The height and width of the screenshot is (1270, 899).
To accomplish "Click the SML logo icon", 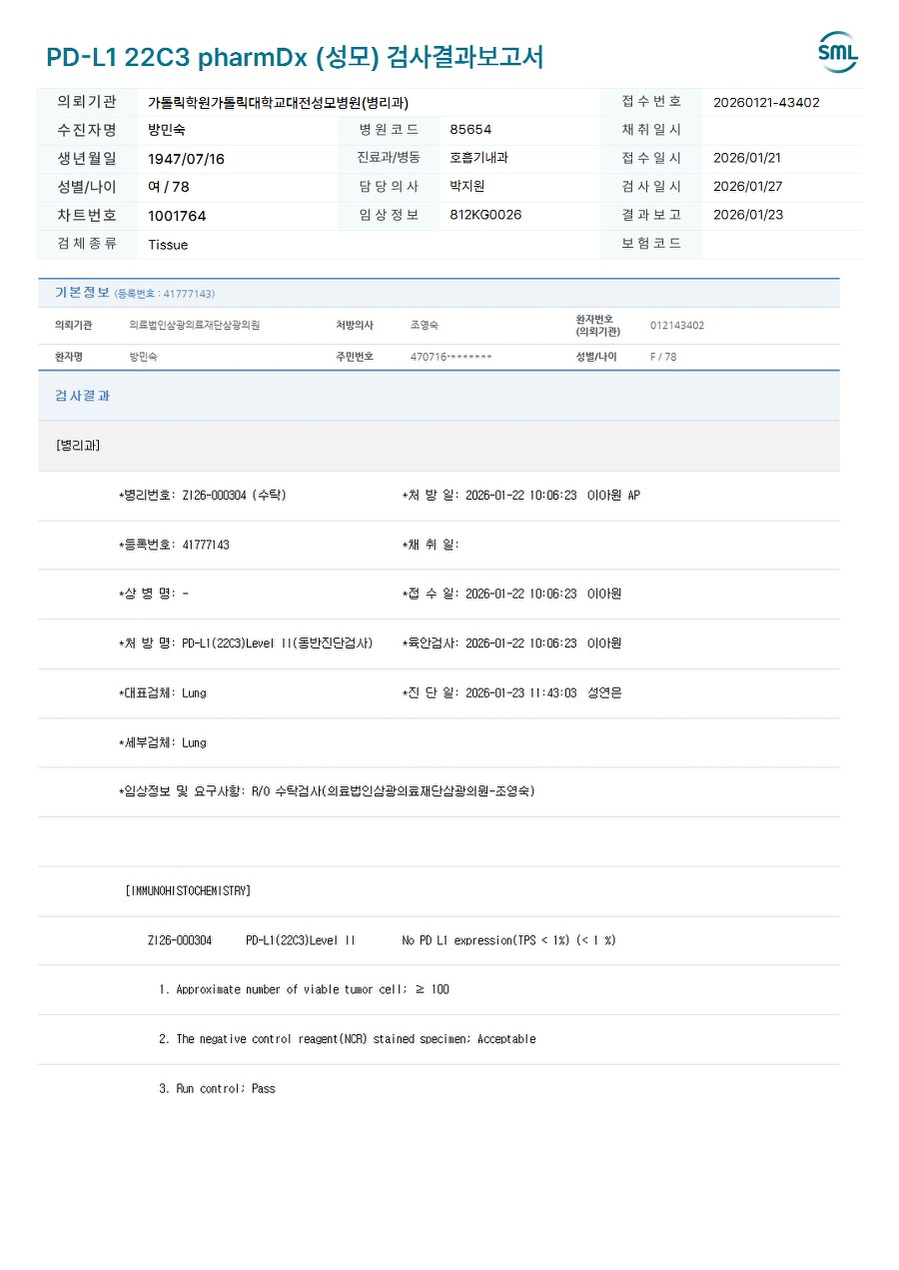I will [x=837, y=52].
